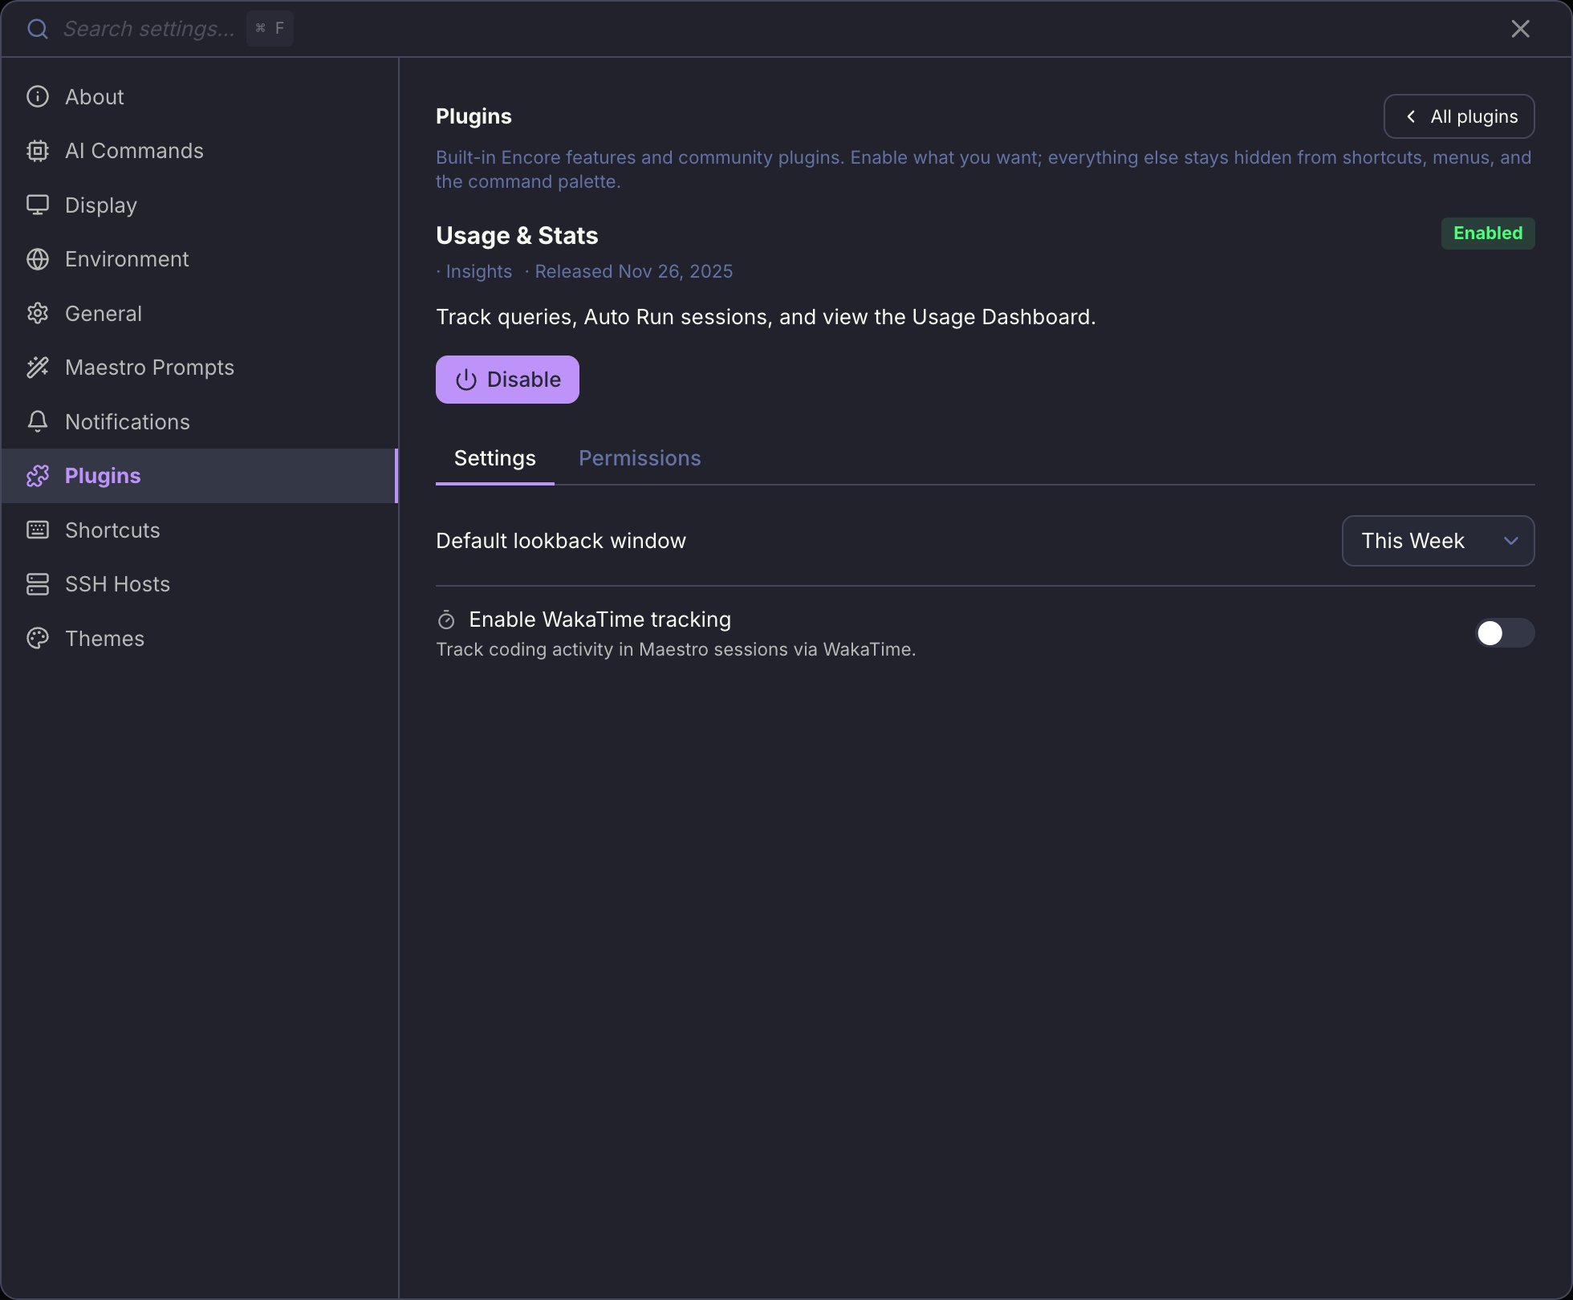
Task: Click the Environment globe icon
Action: click(x=38, y=259)
